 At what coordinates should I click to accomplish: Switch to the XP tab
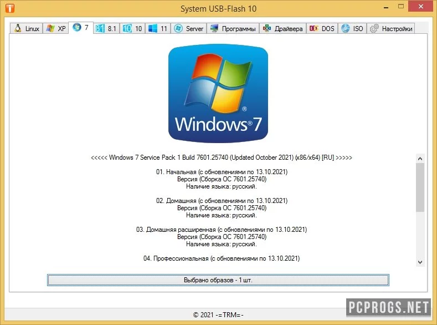56,28
